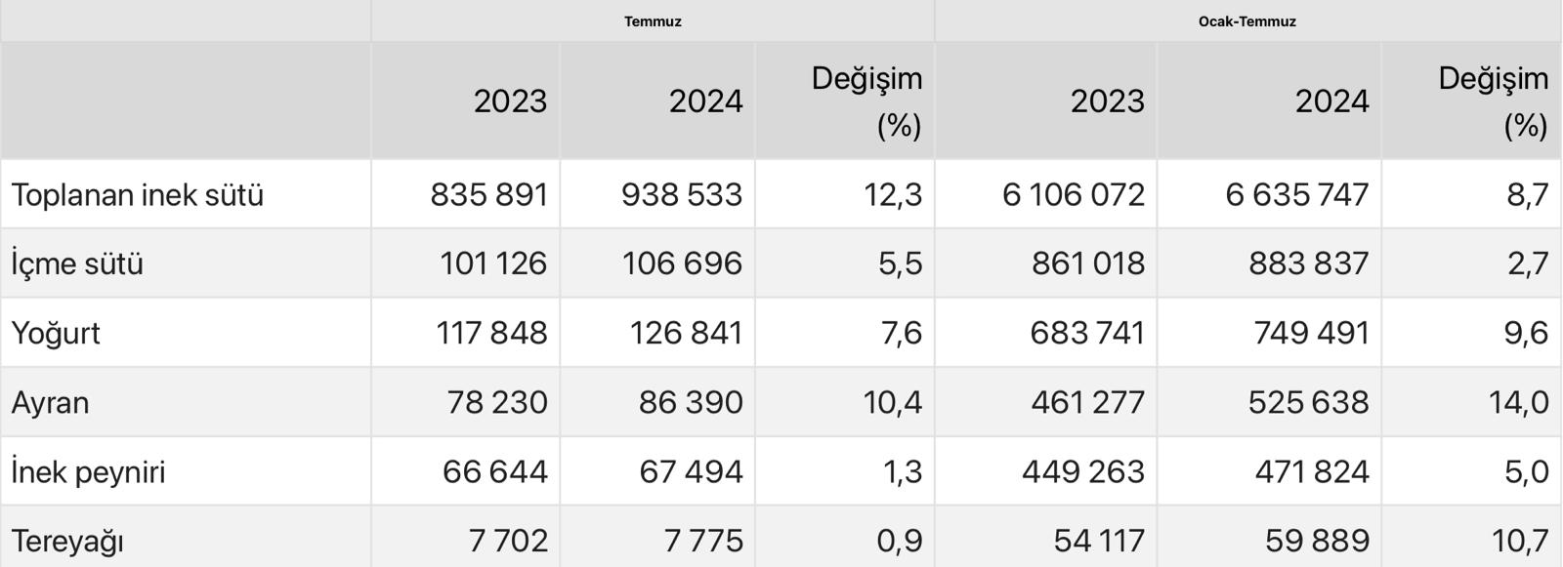Click the Yoğurt row label
Image resolution: width=1563 pixels, height=567 pixels.
point(56,334)
